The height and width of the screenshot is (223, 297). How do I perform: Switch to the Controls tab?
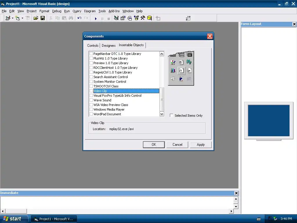click(x=93, y=46)
